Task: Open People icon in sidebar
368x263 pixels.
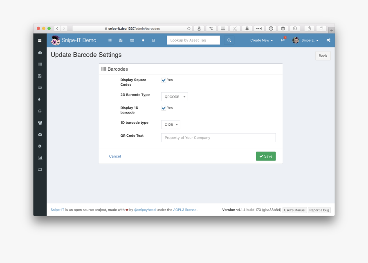Action: click(x=40, y=123)
